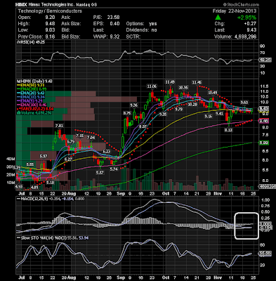Click the 11.06 peak label
Screen dimensions: 276x281
(x=152, y=86)
